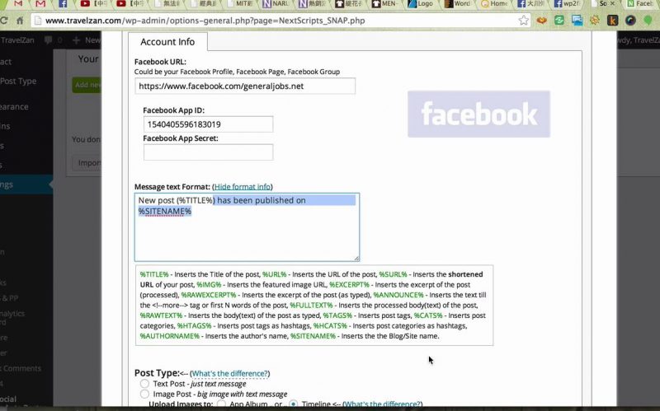660x411 pixels.
Task: Click the Facebook logo image
Action: pos(478,114)
